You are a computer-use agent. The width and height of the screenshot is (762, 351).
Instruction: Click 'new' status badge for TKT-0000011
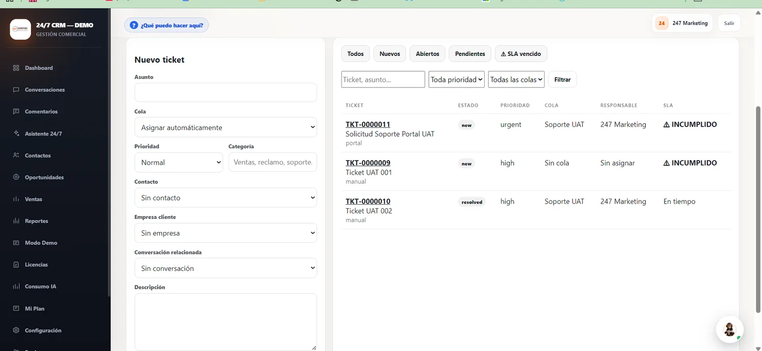click(x=466, y=125)
